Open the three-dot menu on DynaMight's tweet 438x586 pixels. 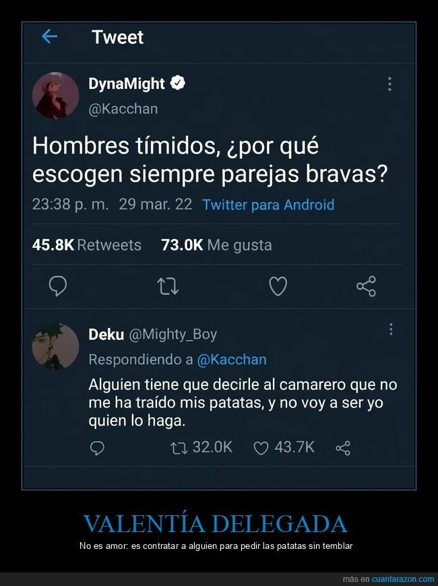click(389, 84)
